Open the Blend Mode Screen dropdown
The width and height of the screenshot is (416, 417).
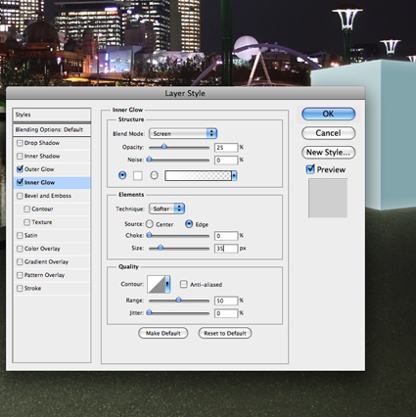coord(183,133)
